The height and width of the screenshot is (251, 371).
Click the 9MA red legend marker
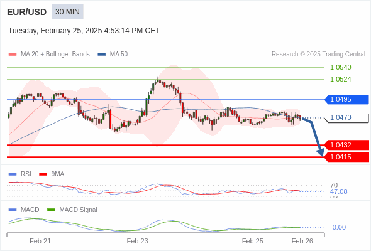[x=43, y=174]
